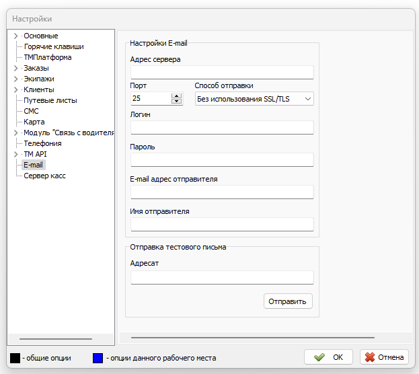Viewport: 419px width, 374px height.
Task: Expand the Модуль "Связь с водителями" node
Action: pos(15,133)
